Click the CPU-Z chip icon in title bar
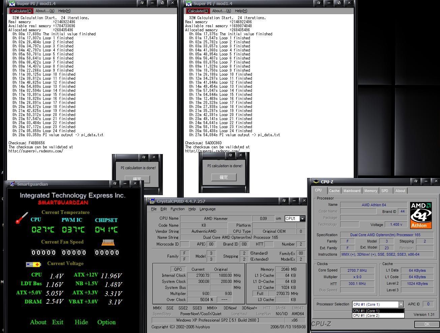The height and width of the screenshot is (333, 440). (x=316, y=182)
